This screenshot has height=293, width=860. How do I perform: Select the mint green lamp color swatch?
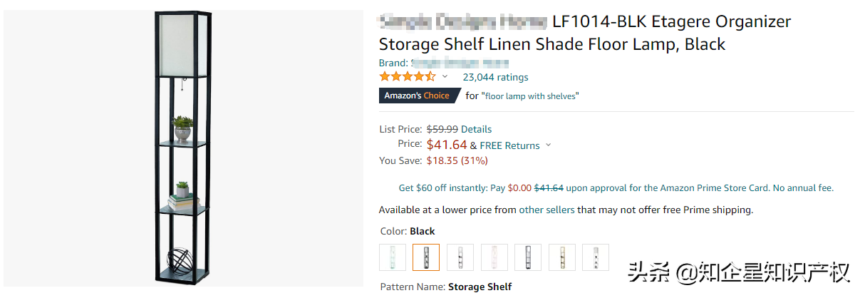tap(393, 257)
